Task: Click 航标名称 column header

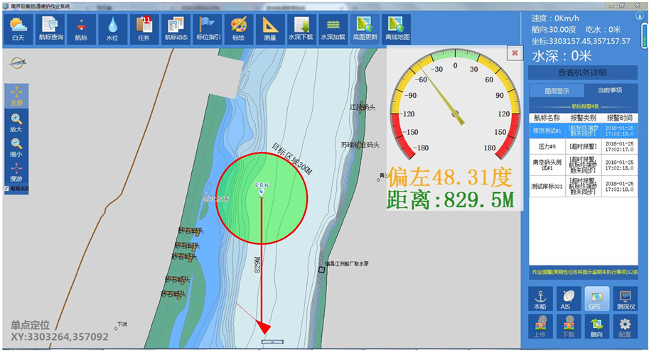Action: [x=547, y=118]
